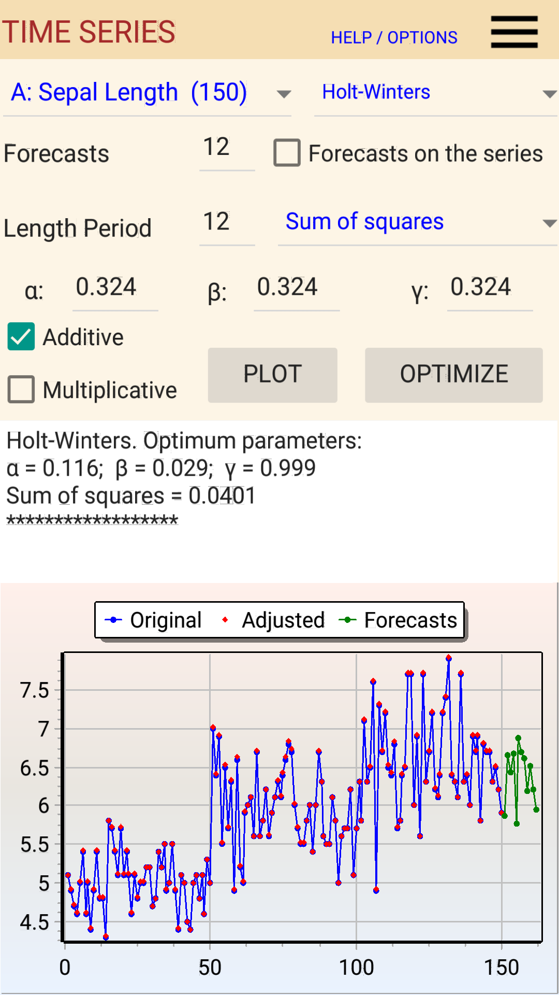Image resolution: width=559 pixels, height=995 pixels.
Task: Open the Sepal Length series dropdown
Action: click(x=148, y=93)
